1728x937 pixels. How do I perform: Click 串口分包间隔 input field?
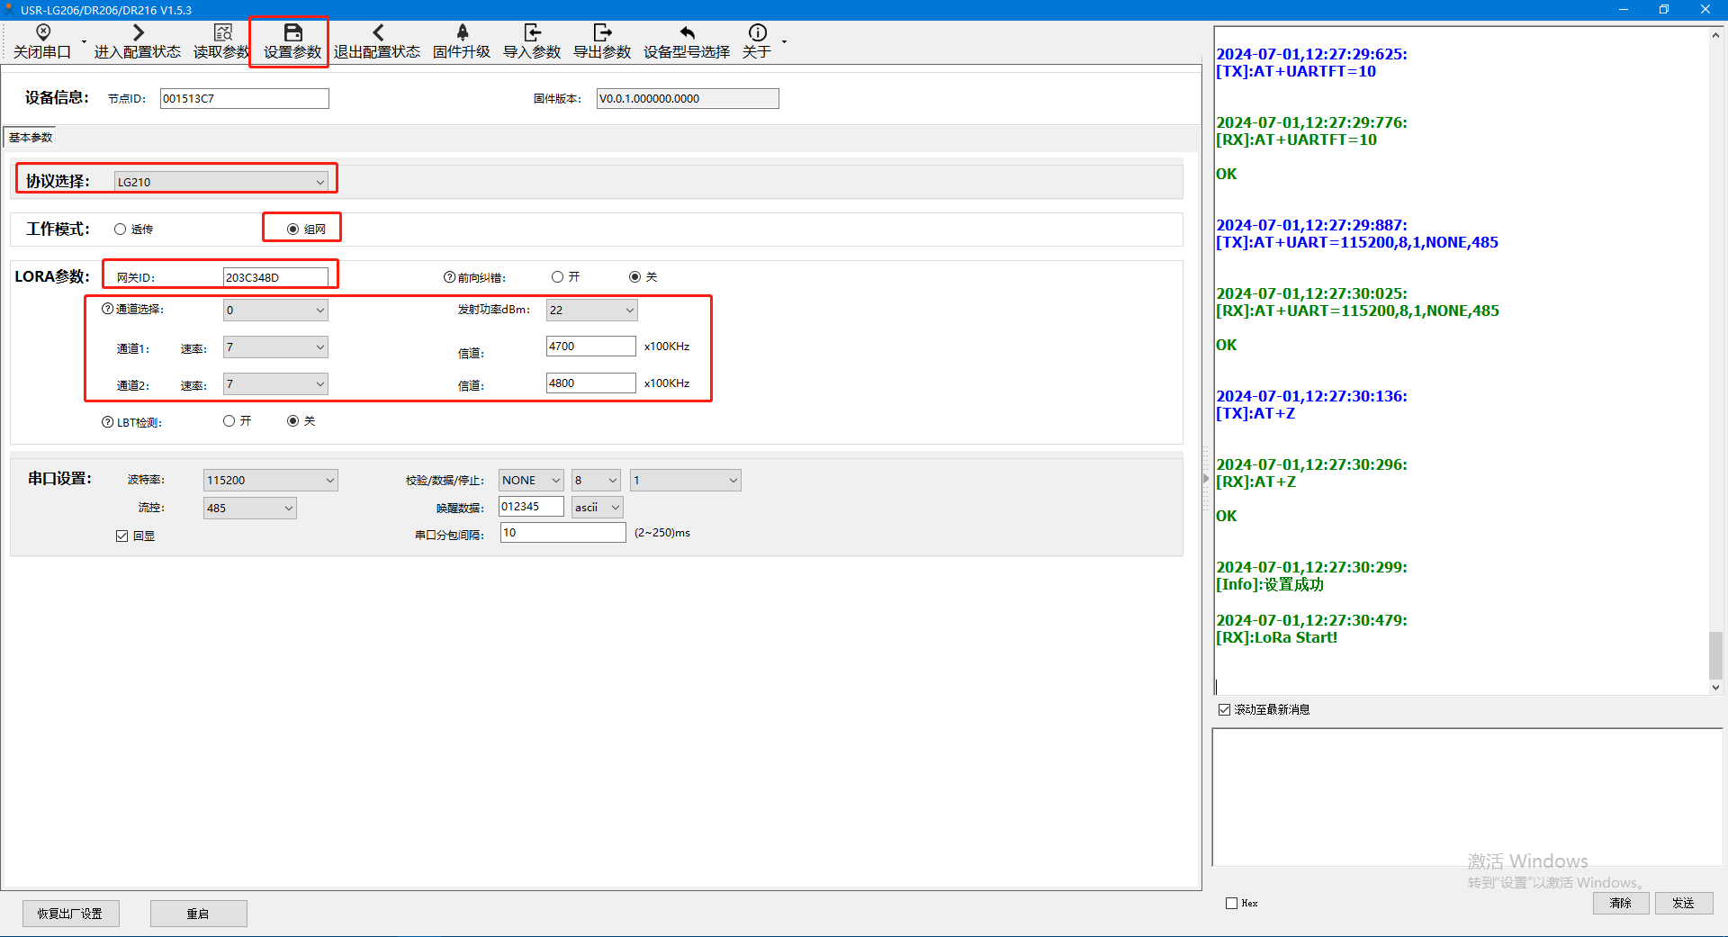563,533
